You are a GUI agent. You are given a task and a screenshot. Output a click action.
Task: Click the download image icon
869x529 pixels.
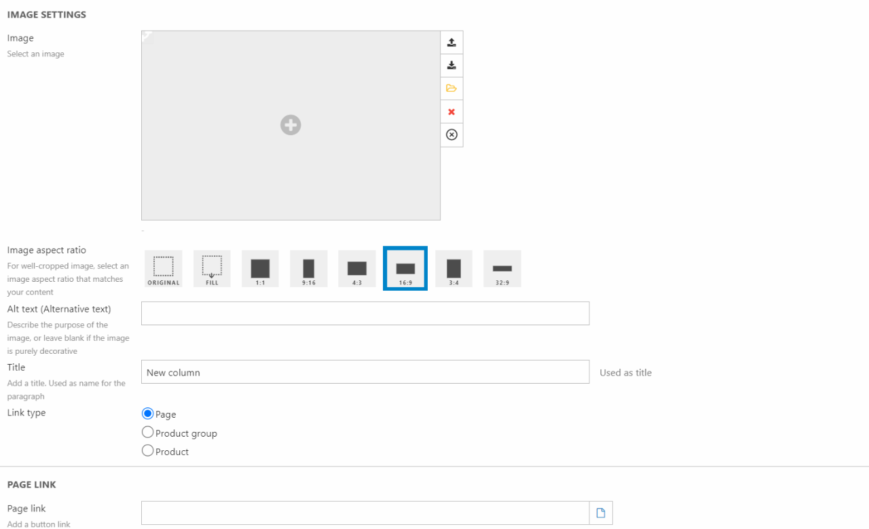(451, 65)
